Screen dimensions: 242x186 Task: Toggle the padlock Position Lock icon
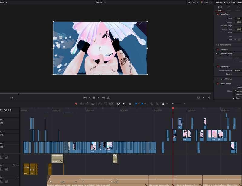pos(130,104)
